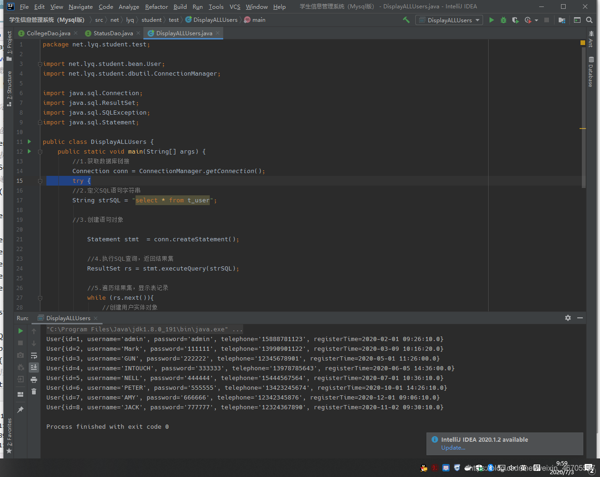Click the Run with Profiler icon
Image resolution: width=600 pixels, height=477 pixels.
528,20
